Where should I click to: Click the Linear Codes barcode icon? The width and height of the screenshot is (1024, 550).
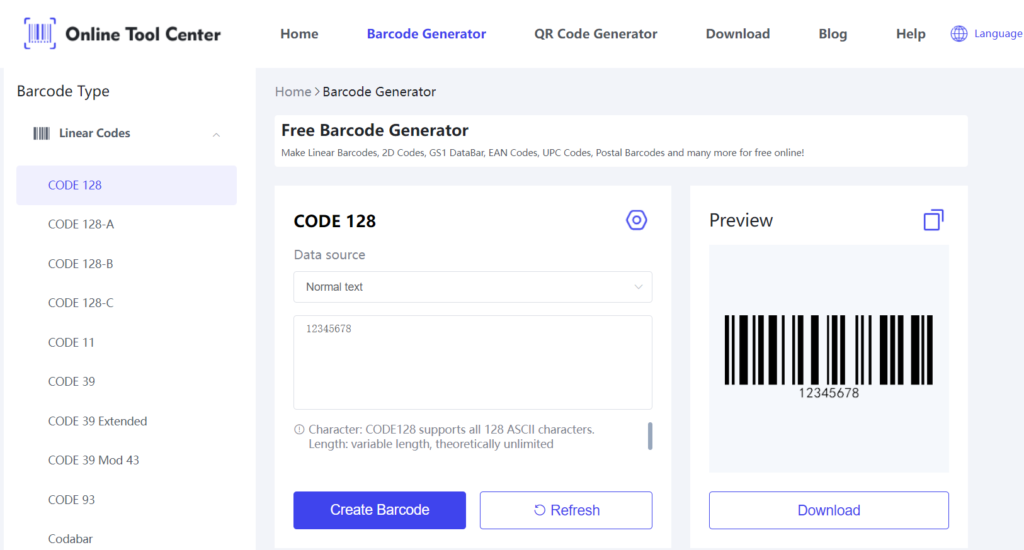(42, 133)
